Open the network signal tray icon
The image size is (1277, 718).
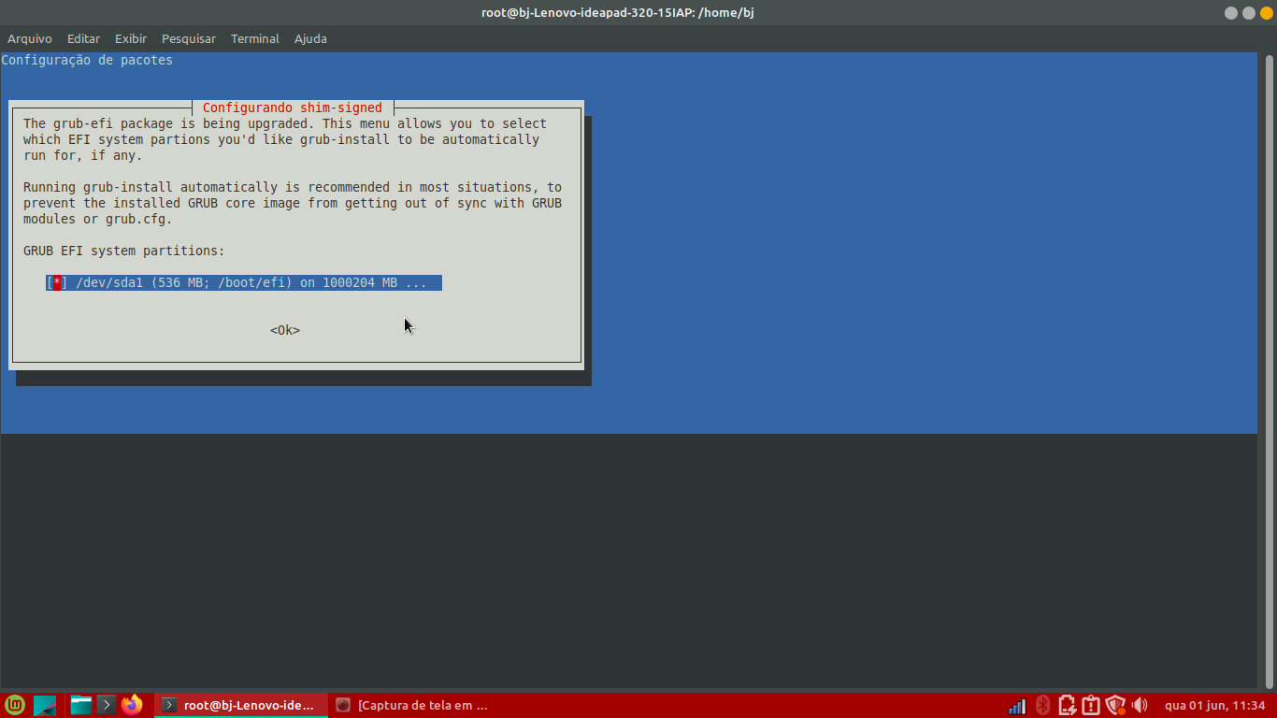1017,706
